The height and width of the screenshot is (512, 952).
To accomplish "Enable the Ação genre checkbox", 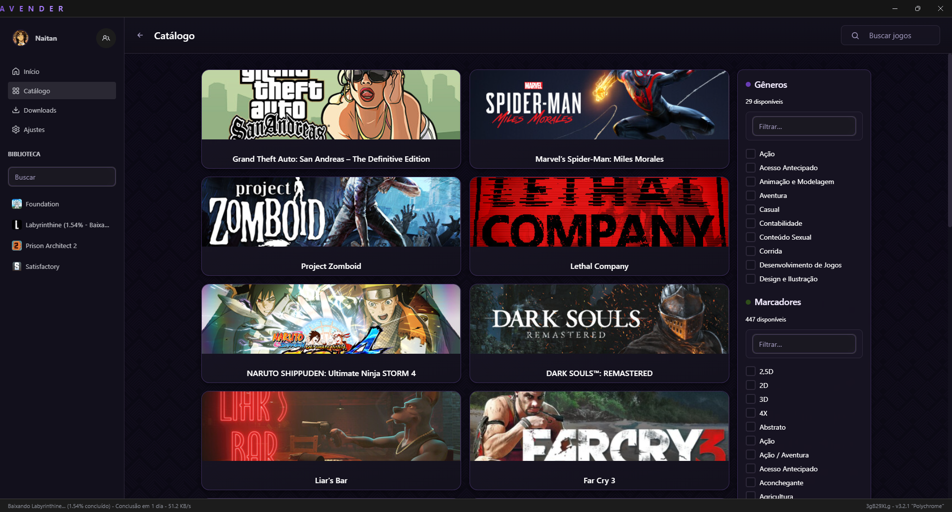I will pos(751,154).
